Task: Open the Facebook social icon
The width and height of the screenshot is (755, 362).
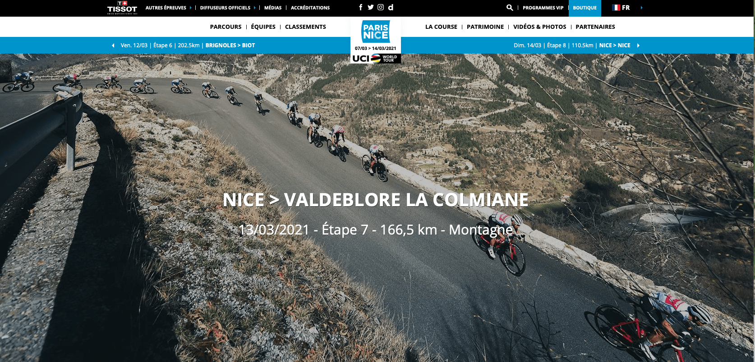Action: coord(361,7)
